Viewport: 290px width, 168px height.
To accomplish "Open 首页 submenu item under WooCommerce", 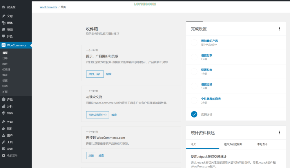I will click(5, 53).
